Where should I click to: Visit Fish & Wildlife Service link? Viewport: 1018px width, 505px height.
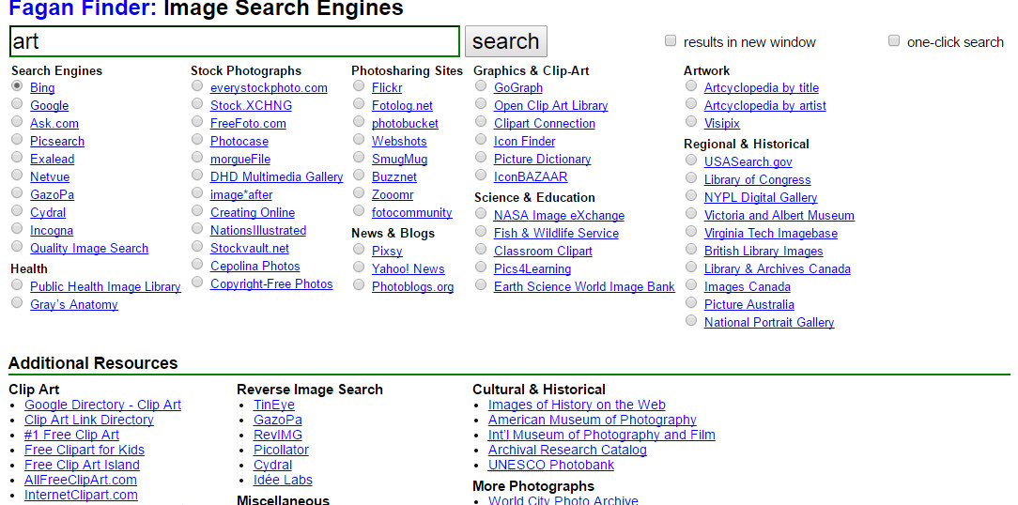(x=556, y=233)
